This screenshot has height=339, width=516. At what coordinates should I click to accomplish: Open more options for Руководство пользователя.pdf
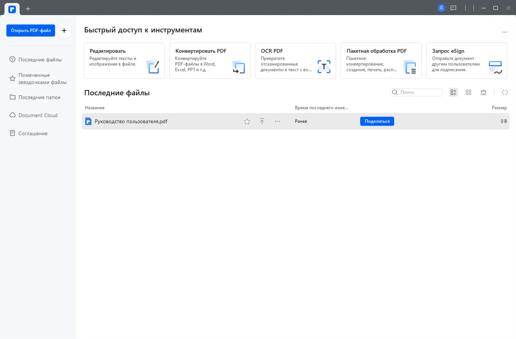(277, 121)
